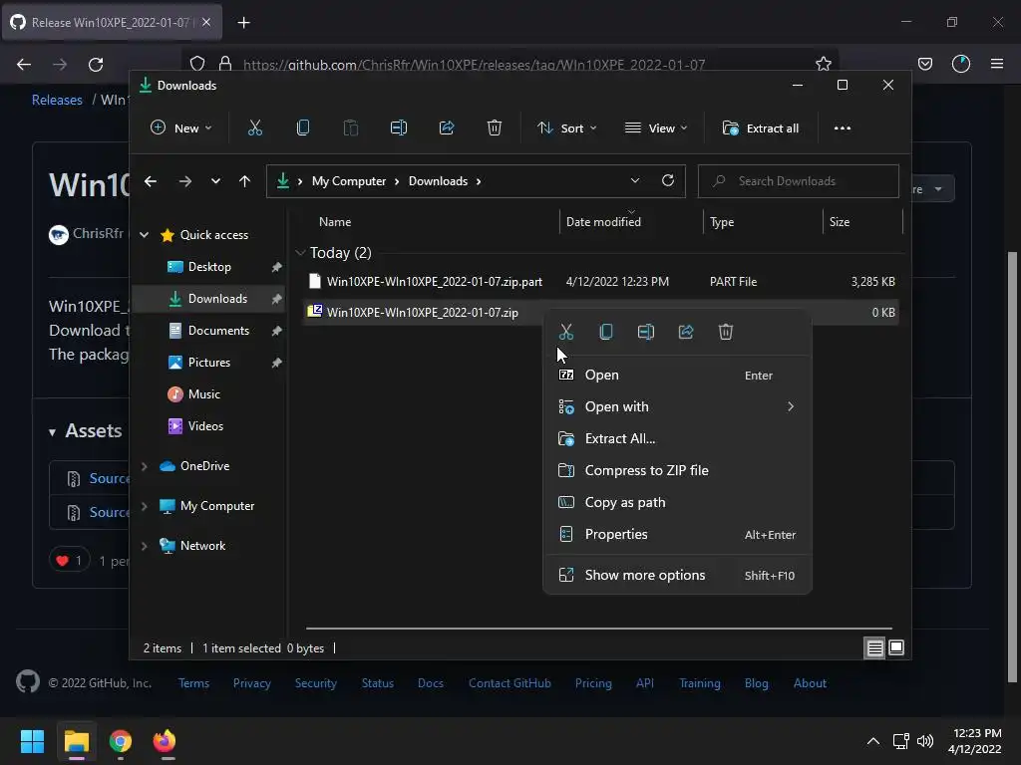Open a new Firefox tab
The width and height of the screenshot is (1021, 765).
point(243,23)
